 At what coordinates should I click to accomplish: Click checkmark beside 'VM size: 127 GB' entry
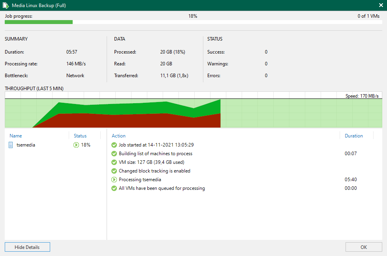(114, 162)
